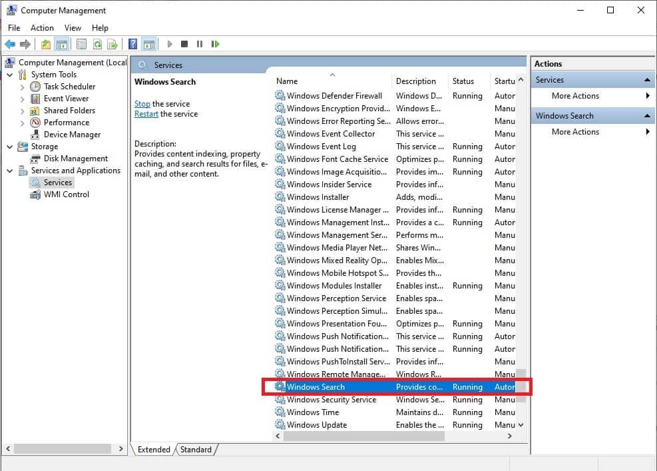Open More Actions under Windows Search heading
This screenshot has height=471, width=657.
(575, 132)
